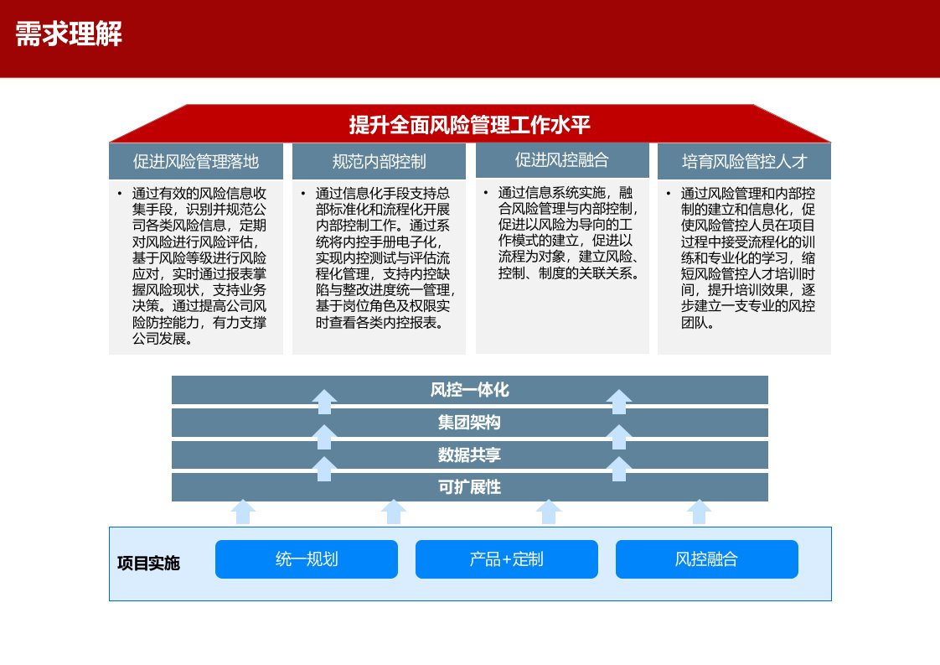The image size is (940, 665).
Task: Click the rightmost arrow above the 项目实施 panel
Action: [x=699, y=512]
